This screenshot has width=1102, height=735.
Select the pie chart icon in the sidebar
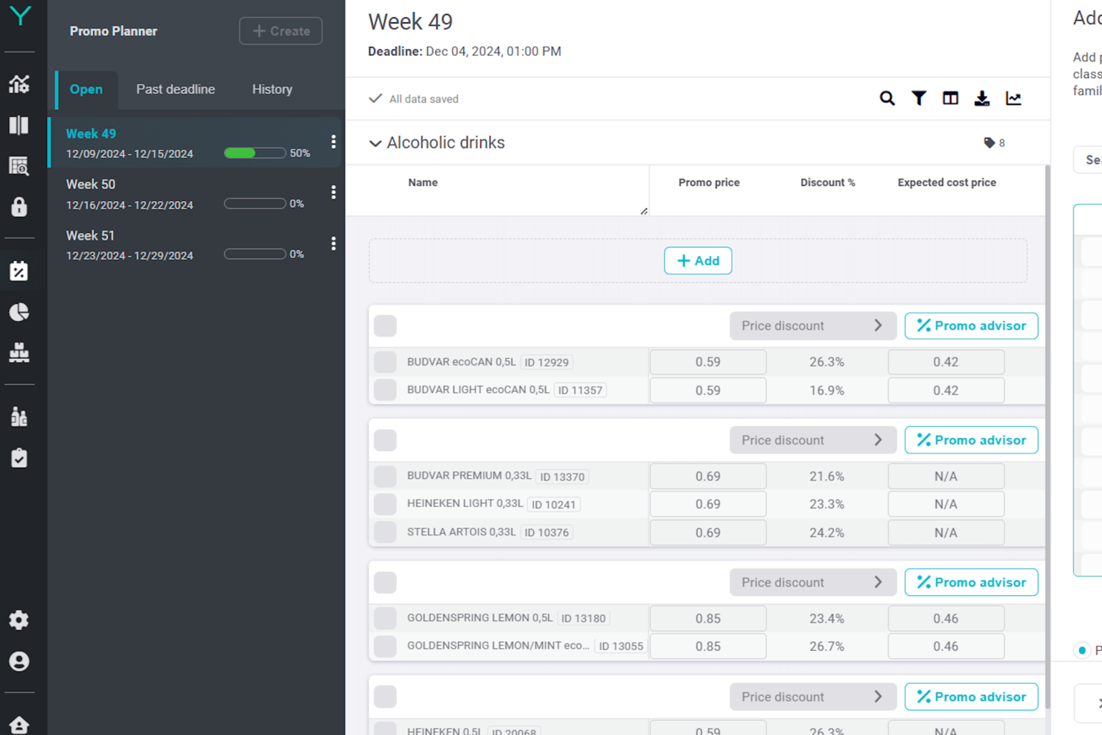pyautogui.click(x=19, y=312)
